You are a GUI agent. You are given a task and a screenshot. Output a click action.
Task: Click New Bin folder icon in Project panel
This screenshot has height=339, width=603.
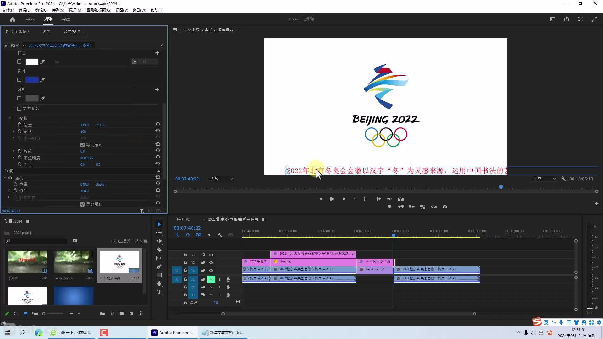click(x=122, y=313)
